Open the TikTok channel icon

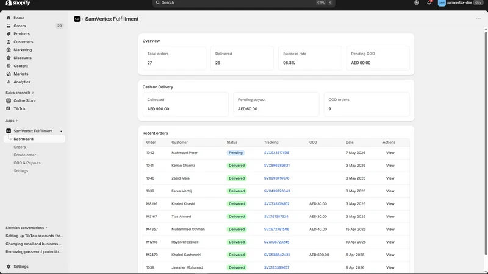point(9,109)
